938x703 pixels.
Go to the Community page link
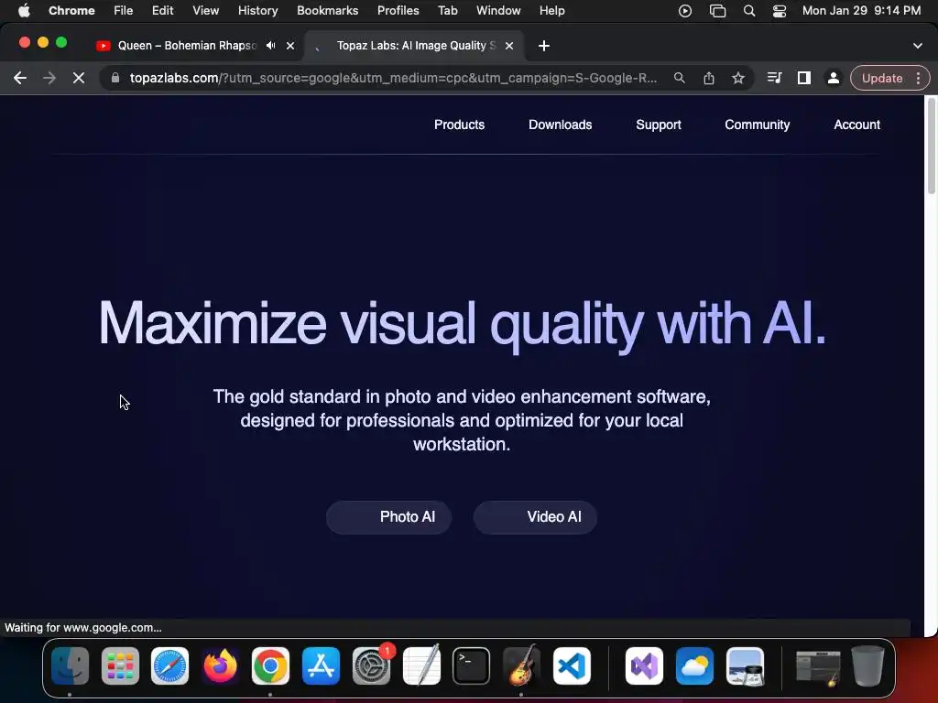click(758, 124)
